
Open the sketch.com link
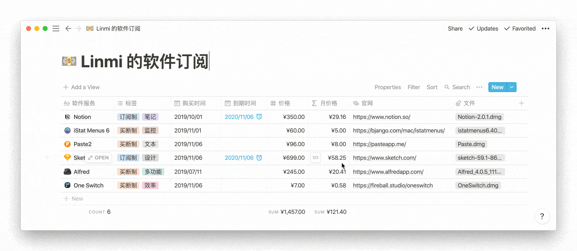385,158
